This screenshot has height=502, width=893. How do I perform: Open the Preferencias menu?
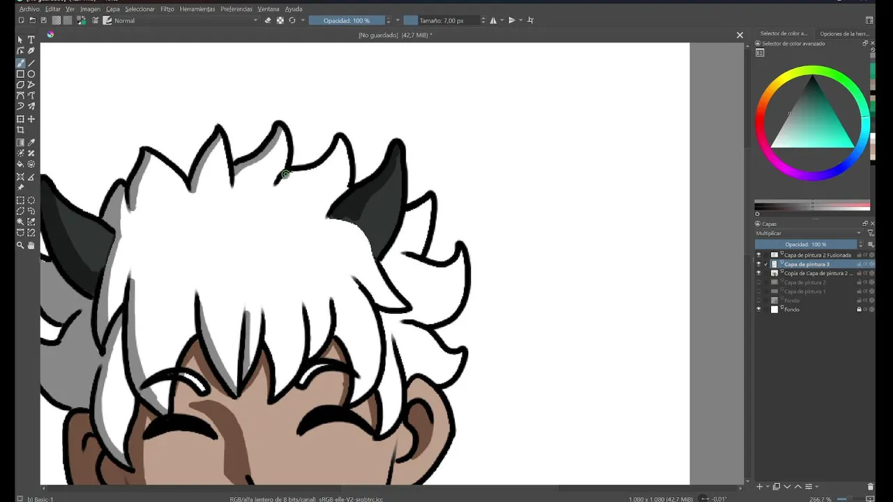[x=237, y=9]
